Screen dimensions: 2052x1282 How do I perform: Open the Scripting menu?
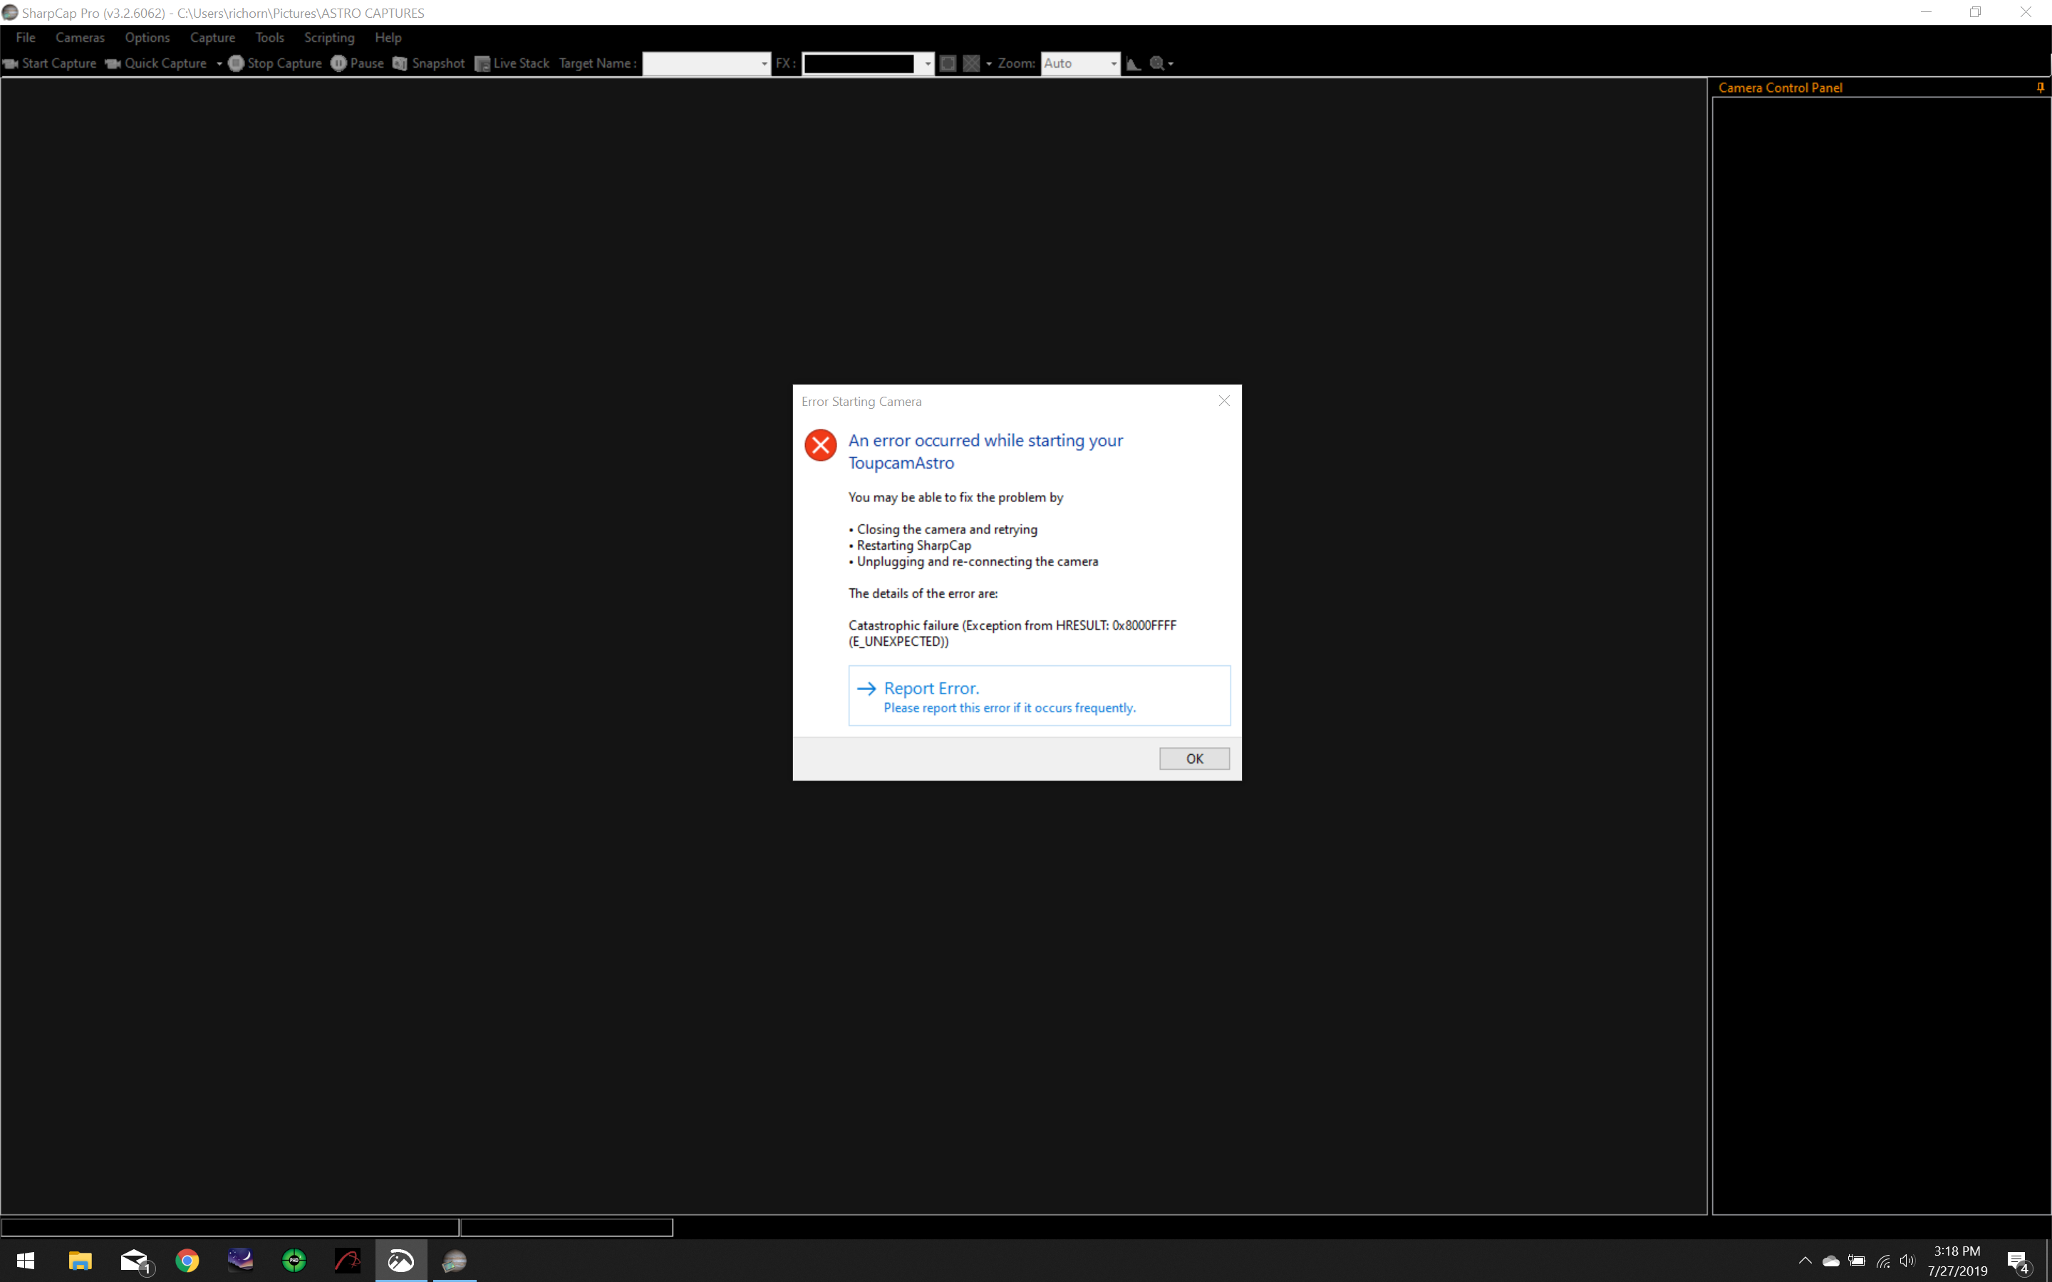pyautogui.click(x=329, y=37)
